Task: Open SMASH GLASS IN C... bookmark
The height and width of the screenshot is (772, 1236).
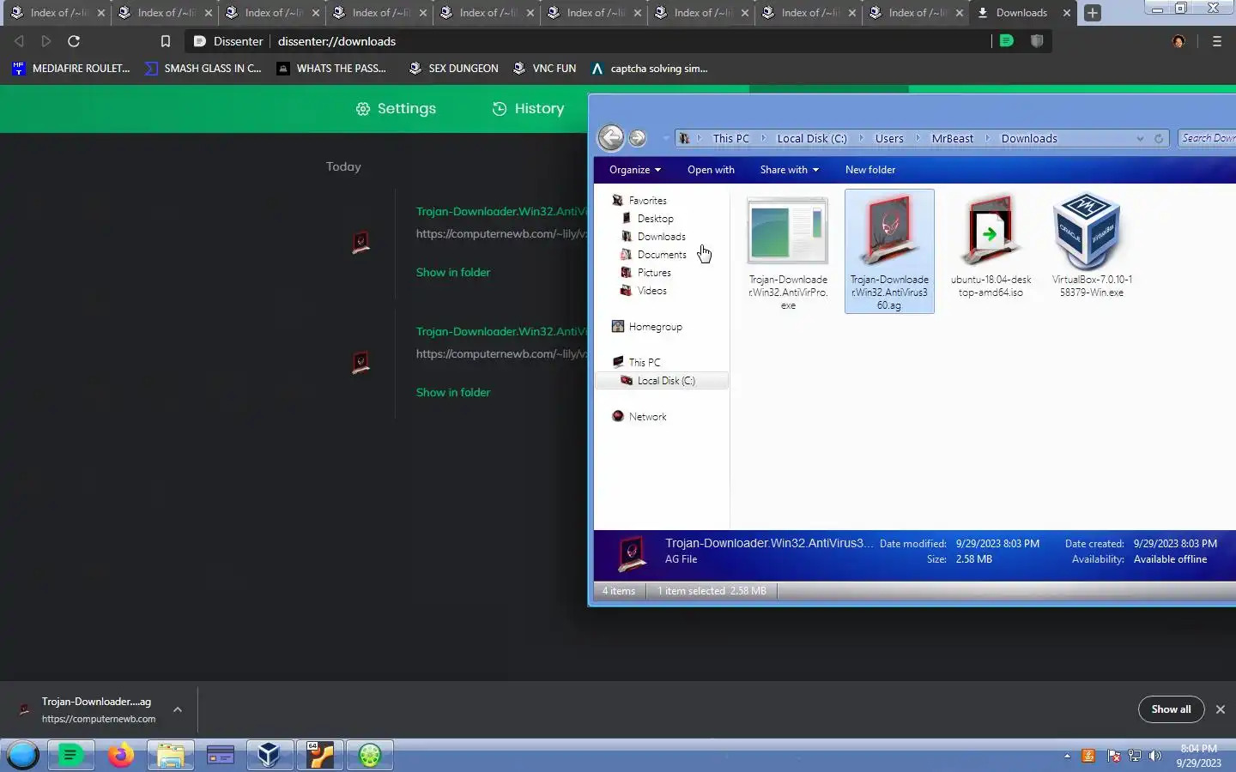Action: 203,69
